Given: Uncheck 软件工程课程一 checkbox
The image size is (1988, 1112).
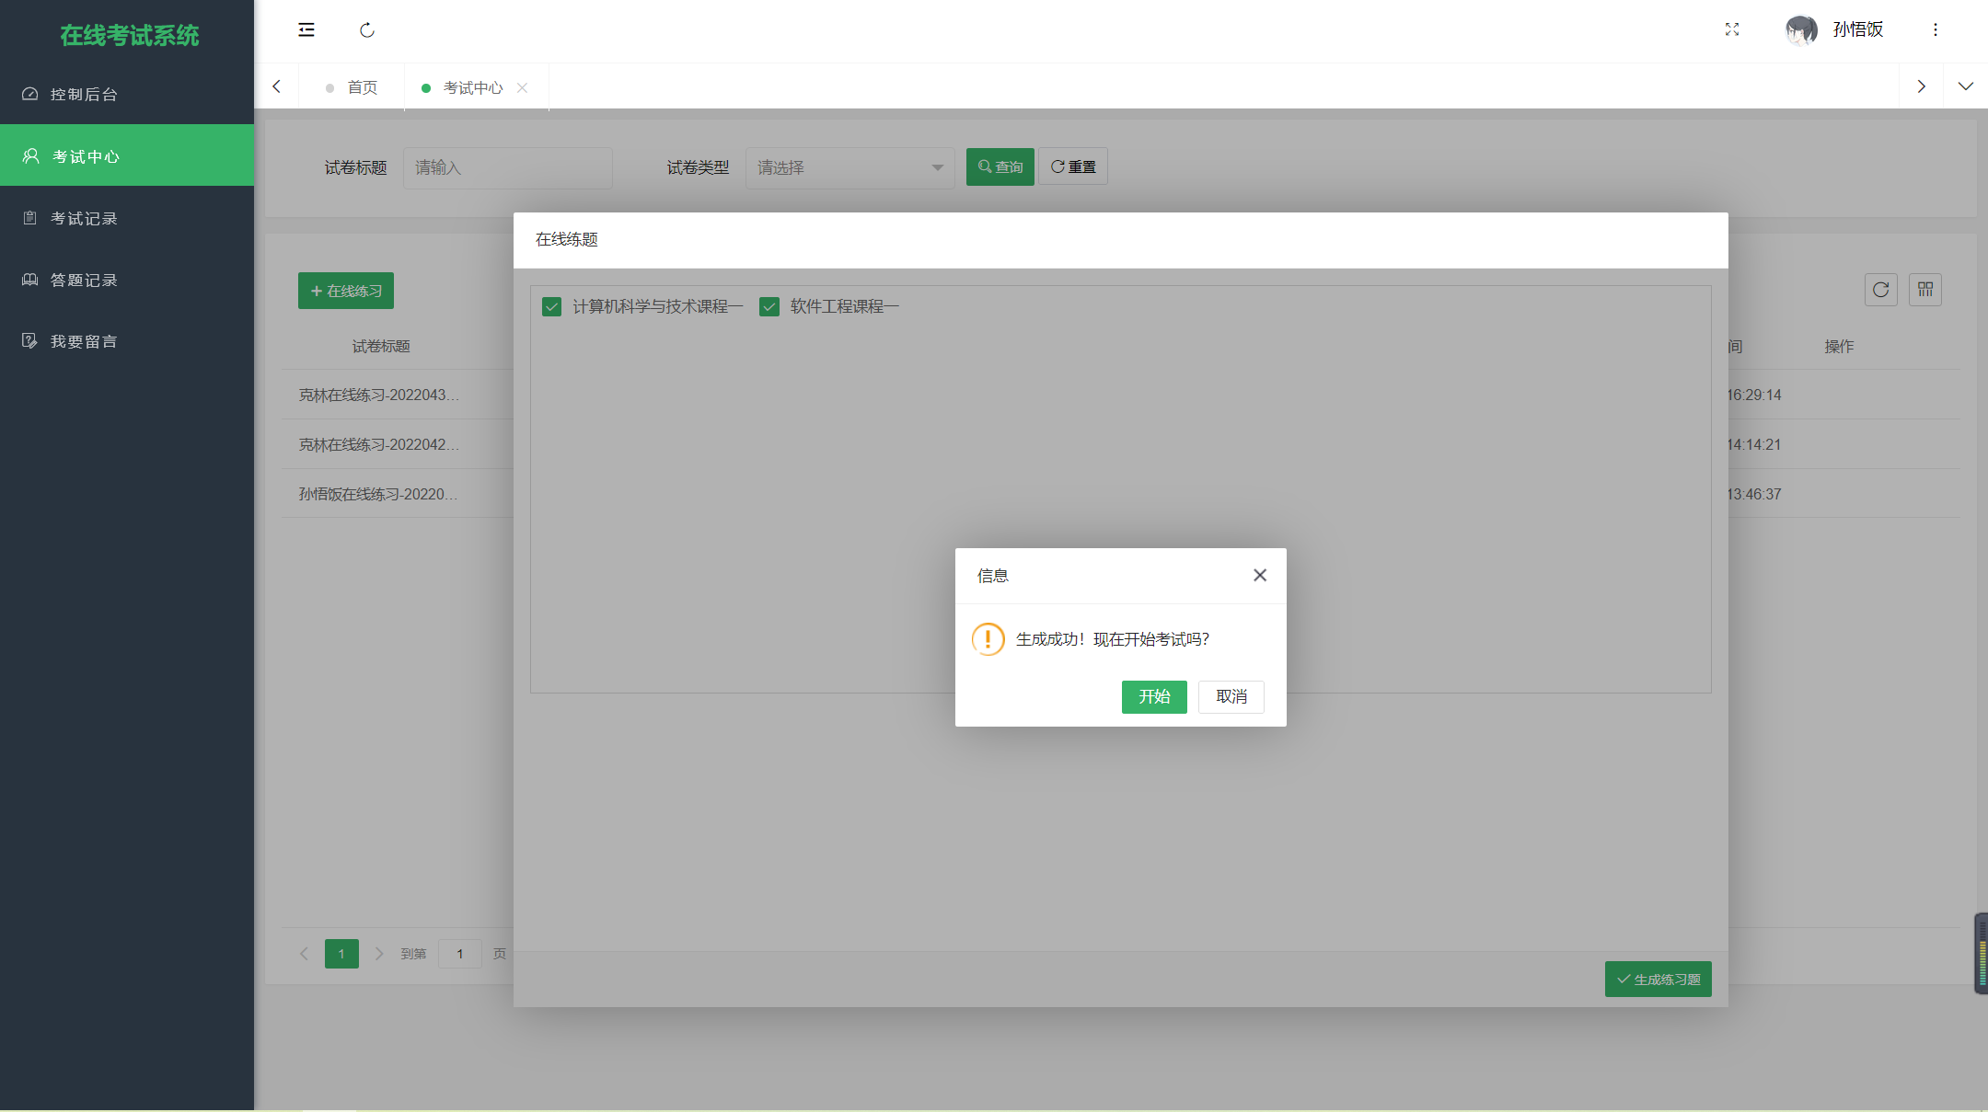Looking at the screenshot, I should click(x=769, y=306).
